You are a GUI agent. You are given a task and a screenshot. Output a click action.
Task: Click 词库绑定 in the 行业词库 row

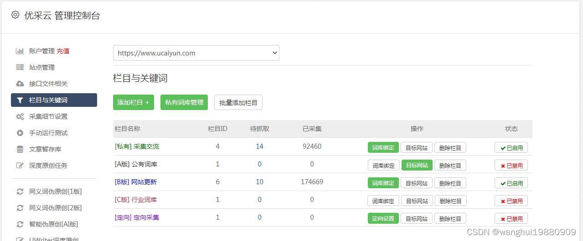pyautogui.click(x=383, y=201)
